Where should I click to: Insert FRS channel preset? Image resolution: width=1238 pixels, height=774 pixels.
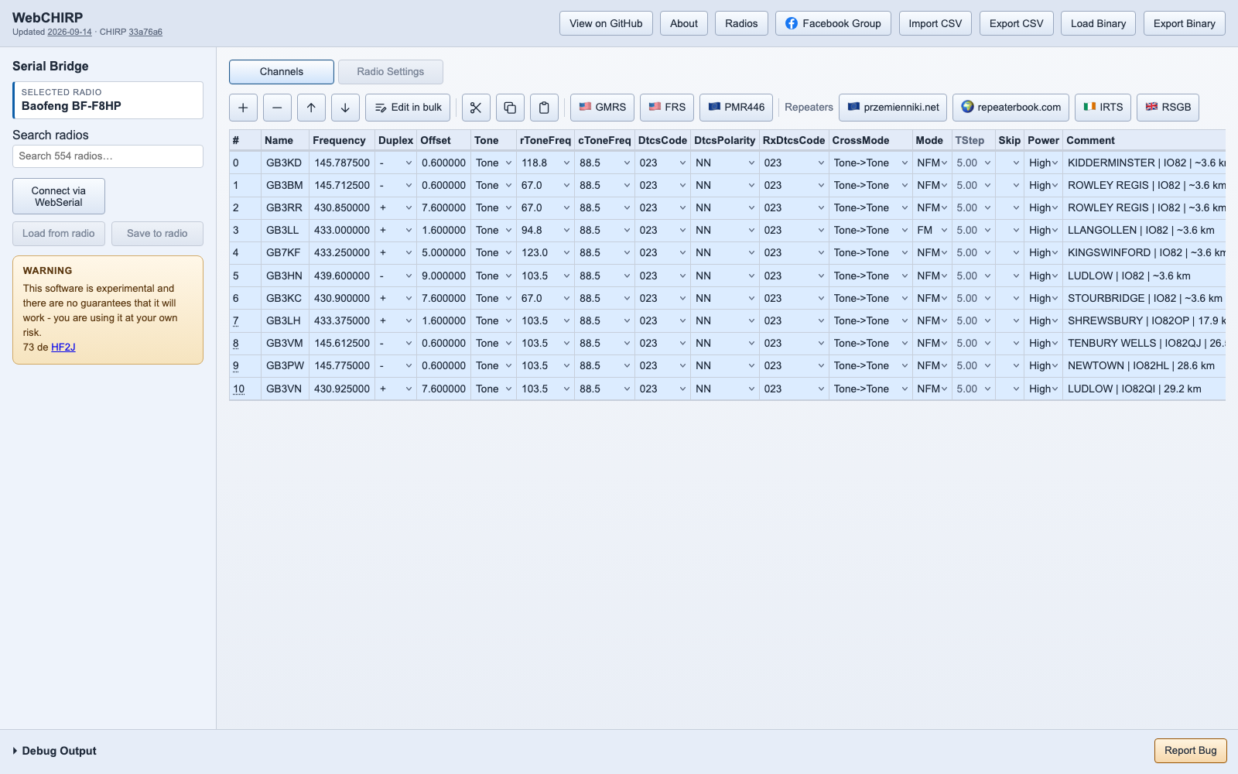click(x=667, y=108)
